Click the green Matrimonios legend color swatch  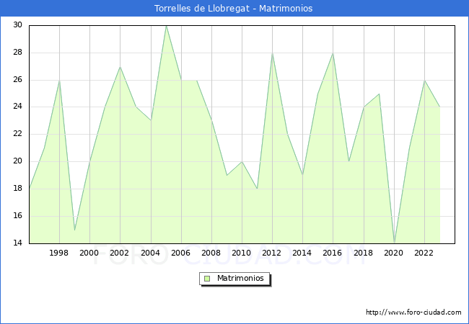tap(207, 278)
